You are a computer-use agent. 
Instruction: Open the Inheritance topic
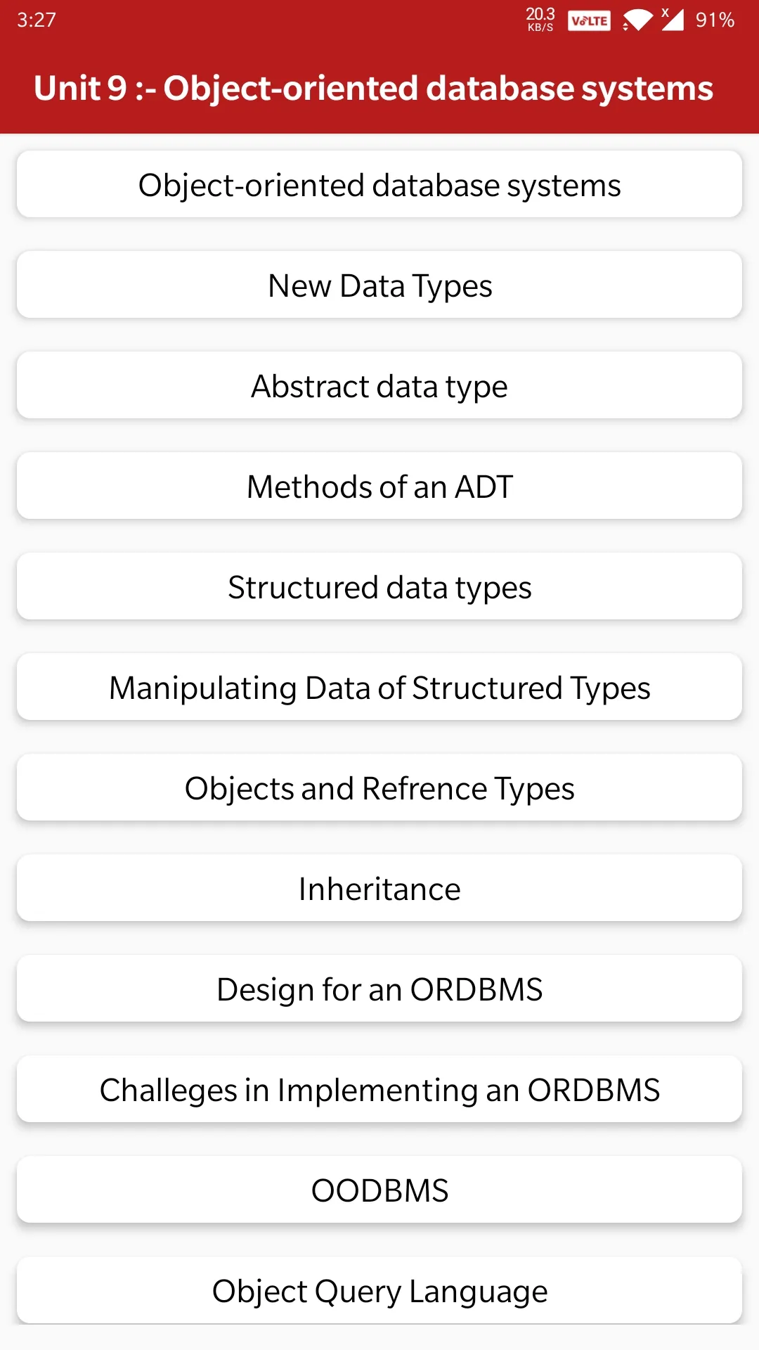point(379,888)
